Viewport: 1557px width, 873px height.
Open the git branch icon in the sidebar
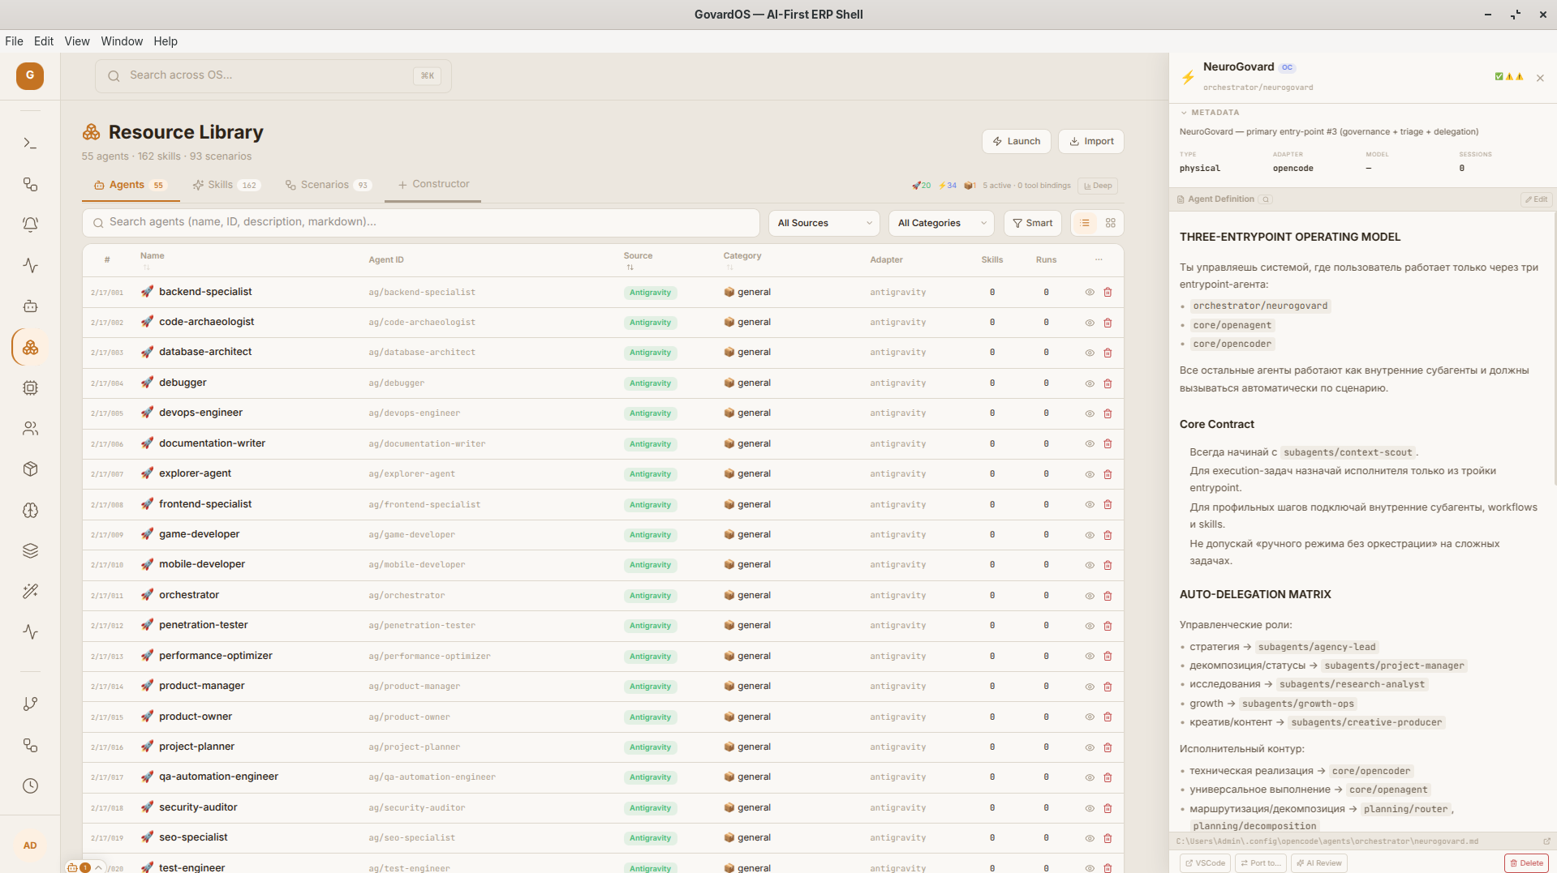[30, 704]
